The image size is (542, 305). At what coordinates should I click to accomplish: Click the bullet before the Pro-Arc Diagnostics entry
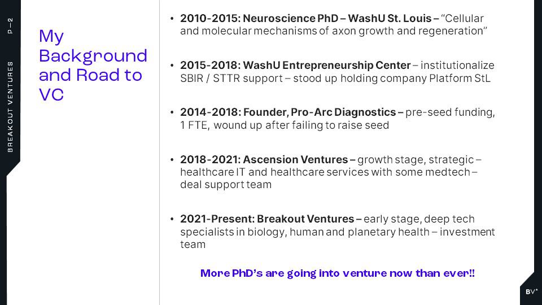tap(172, 112)
